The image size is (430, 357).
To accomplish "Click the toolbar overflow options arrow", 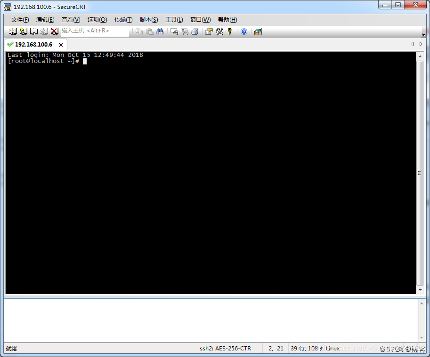I will pyautogui.click(x=423, y=34).
